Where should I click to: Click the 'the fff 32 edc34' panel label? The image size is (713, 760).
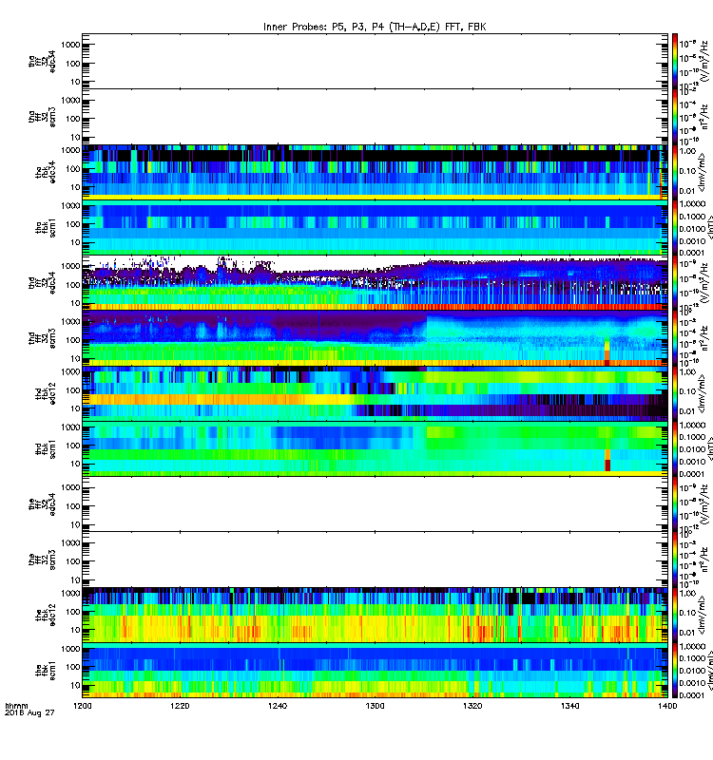[42, 504]
